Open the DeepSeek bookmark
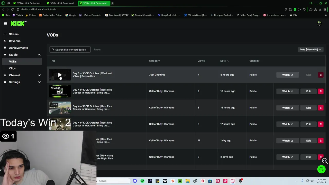This screenshot has height=185, width=329. click(169, 15)
